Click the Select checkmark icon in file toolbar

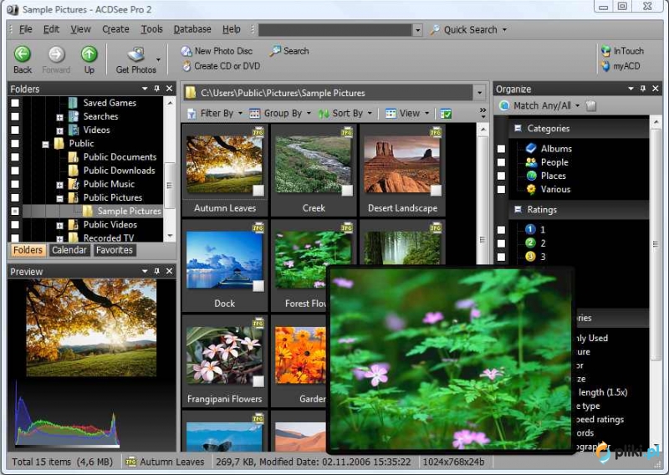[x=446, y=114]
